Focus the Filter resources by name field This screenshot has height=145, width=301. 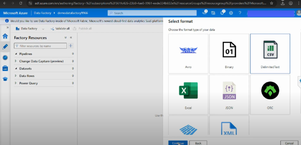40,46
